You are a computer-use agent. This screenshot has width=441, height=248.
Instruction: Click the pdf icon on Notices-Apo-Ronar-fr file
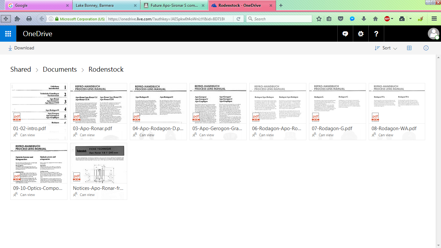pyautogui.click(x=77, y=177)
